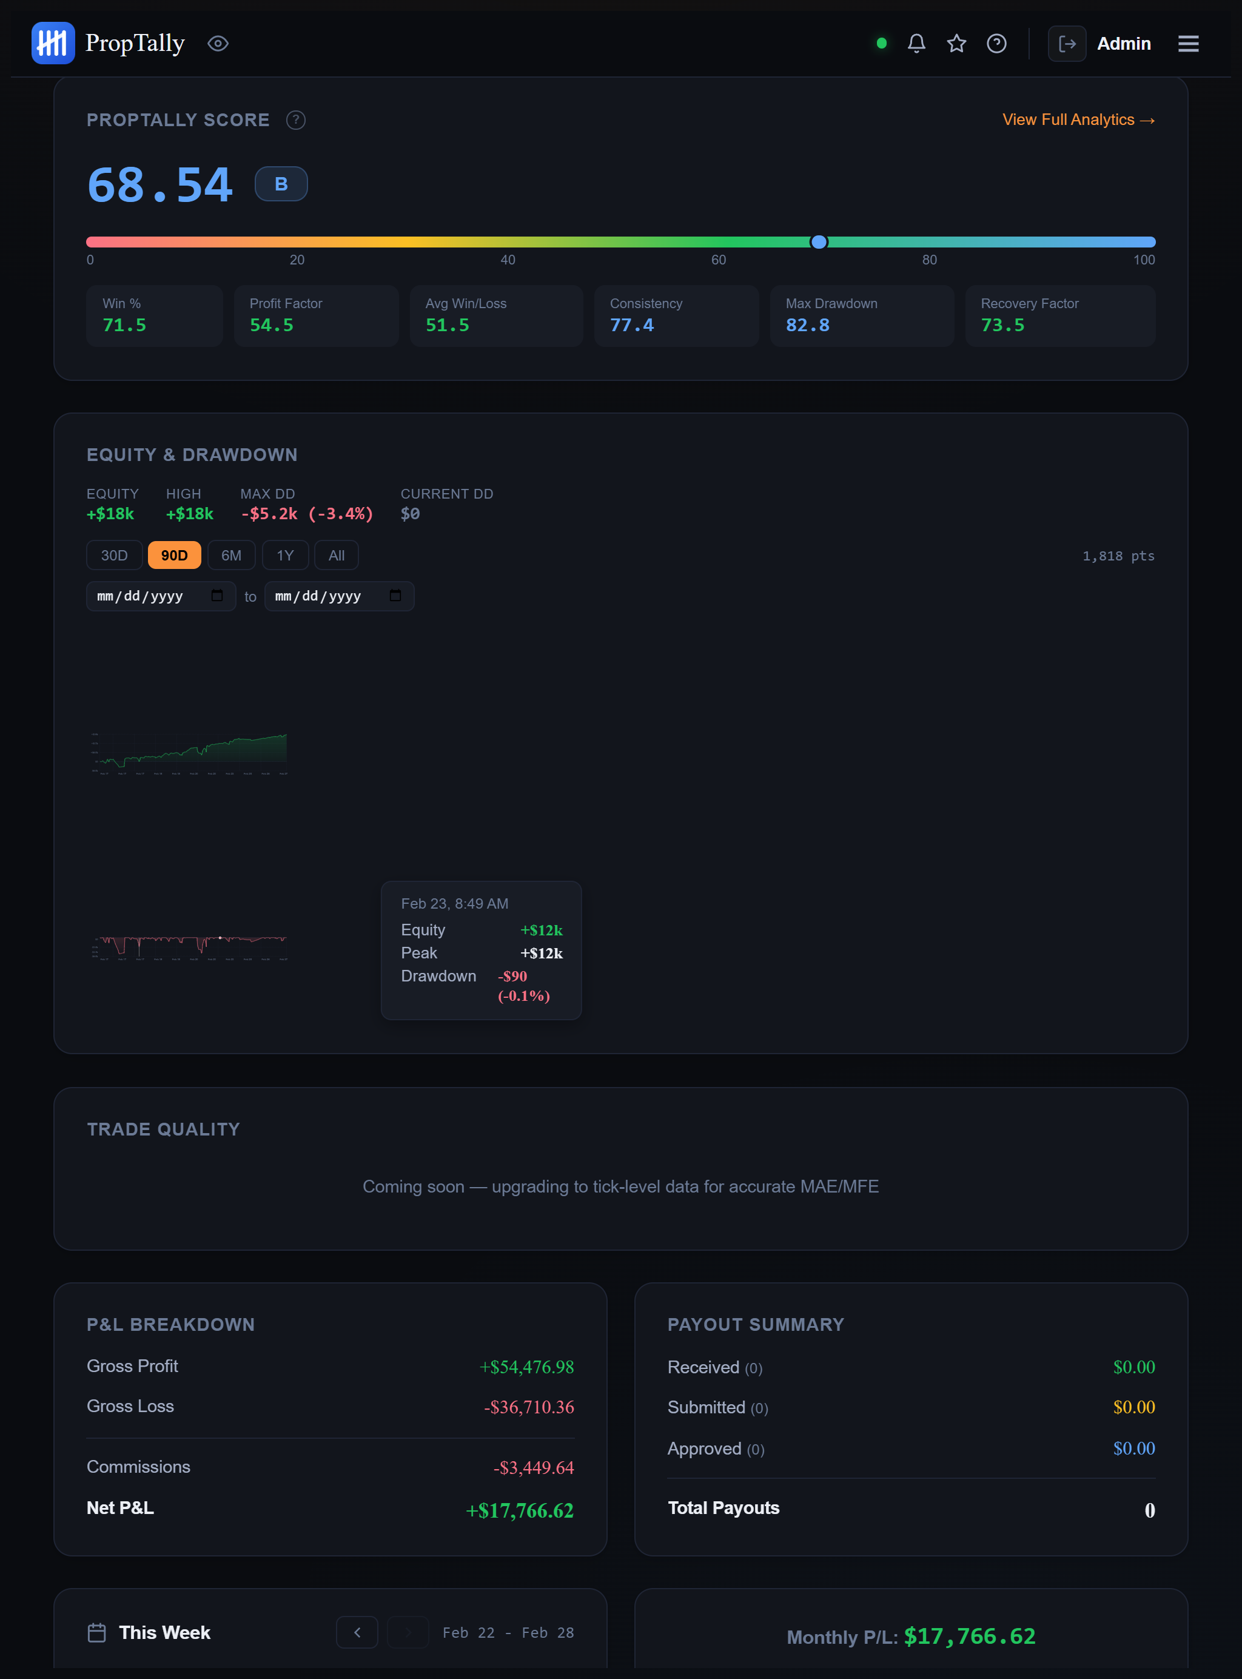The image size is (1242, 1679).
Task: Open the hamburger menu in the top right
Action: [1189, 44]
